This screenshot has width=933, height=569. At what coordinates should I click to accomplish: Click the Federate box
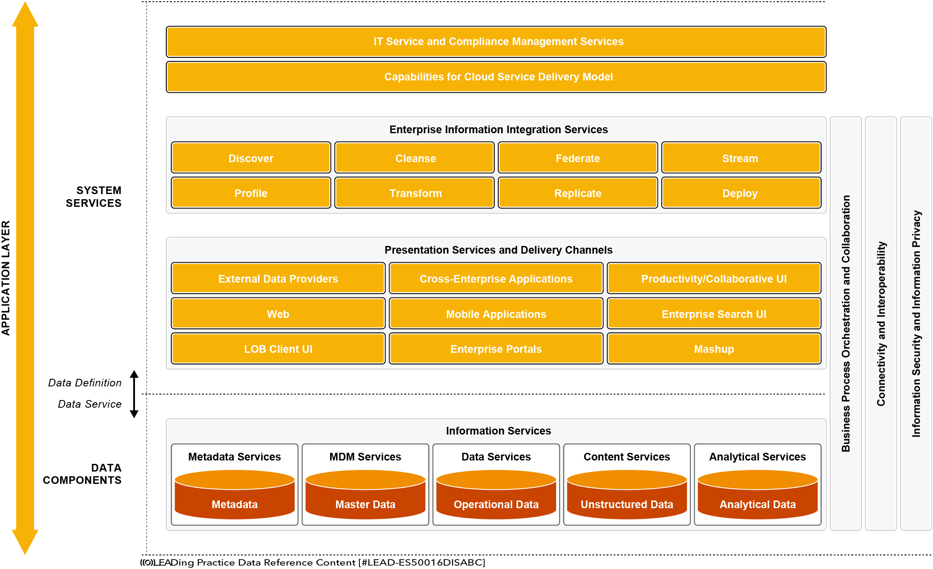coord(578,158)
